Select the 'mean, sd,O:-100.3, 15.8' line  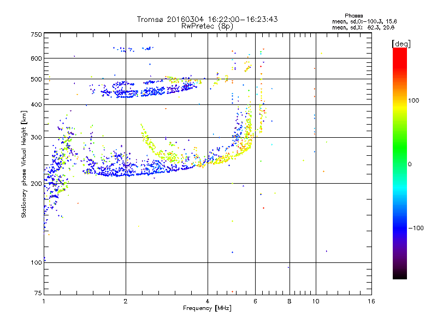pos(364,21)
